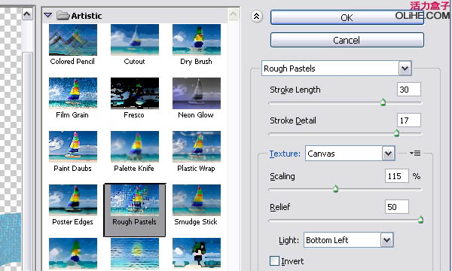Select the Palette Knife filter thumbnail

(135, 147)
